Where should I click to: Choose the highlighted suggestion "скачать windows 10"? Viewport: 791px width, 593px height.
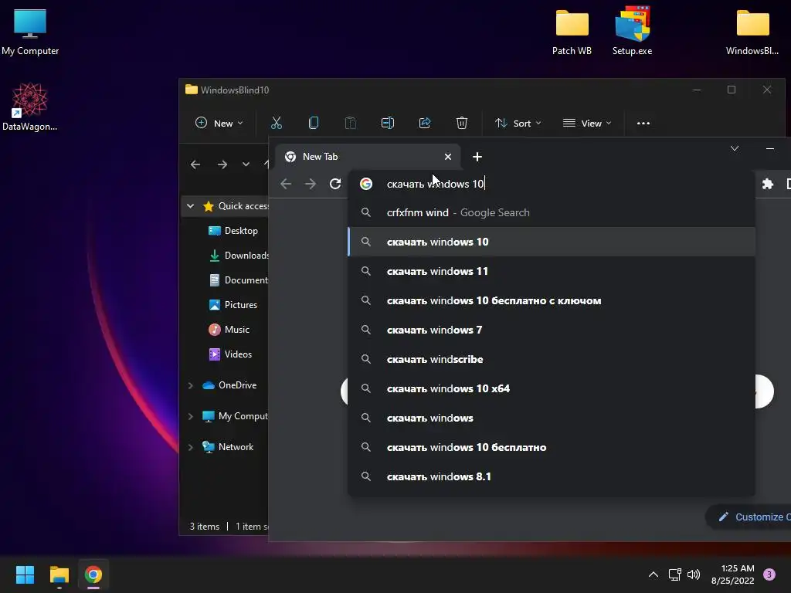(x=552, y=242)
